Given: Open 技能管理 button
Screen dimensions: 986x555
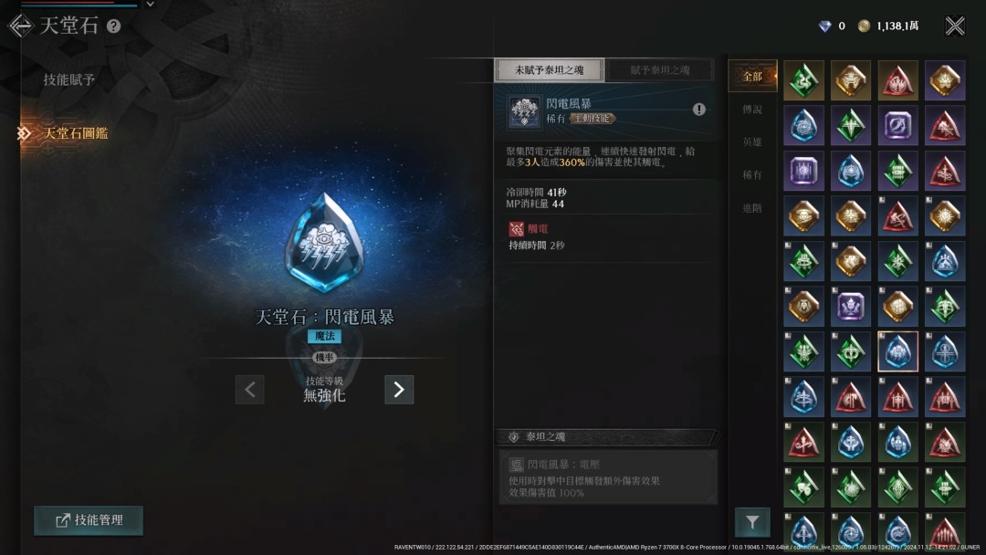Looking at the screenshot, I should click(x=89, y=520).
